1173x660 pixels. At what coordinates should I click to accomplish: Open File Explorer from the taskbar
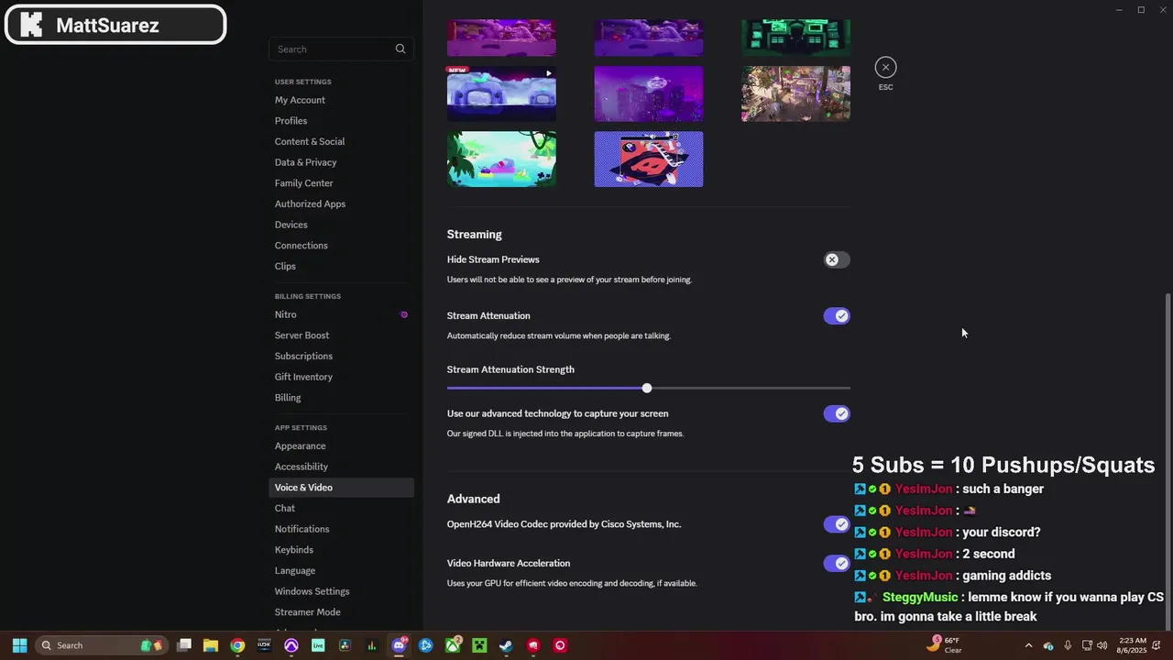210,645
